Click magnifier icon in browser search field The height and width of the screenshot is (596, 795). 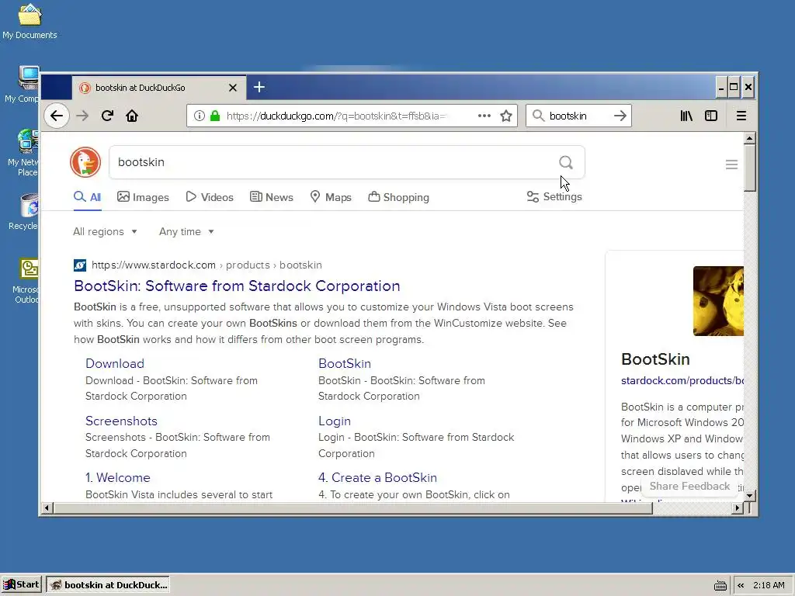click(x=539, y=116)
